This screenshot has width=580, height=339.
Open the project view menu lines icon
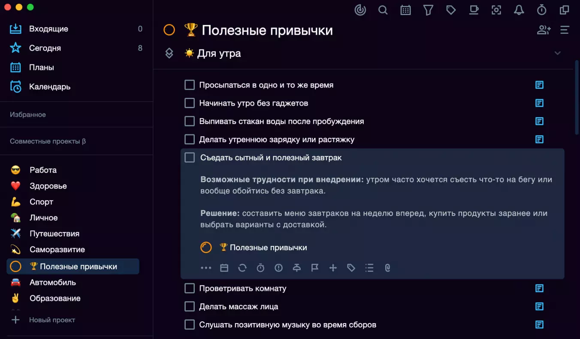[x=565, y=30]
